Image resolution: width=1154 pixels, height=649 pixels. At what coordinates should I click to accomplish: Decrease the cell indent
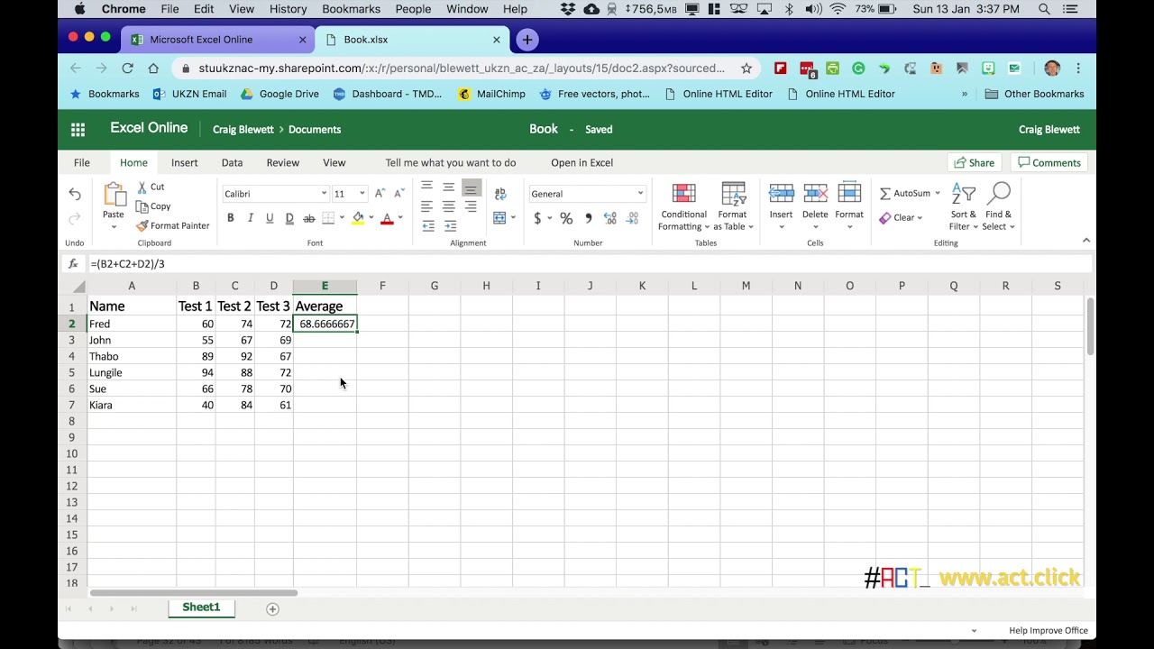coord(428,225)
